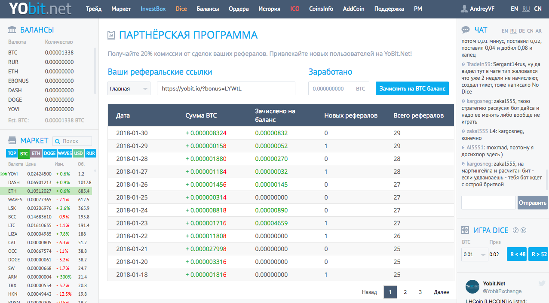Open the Dice help question mark icon

coord(516,230)
